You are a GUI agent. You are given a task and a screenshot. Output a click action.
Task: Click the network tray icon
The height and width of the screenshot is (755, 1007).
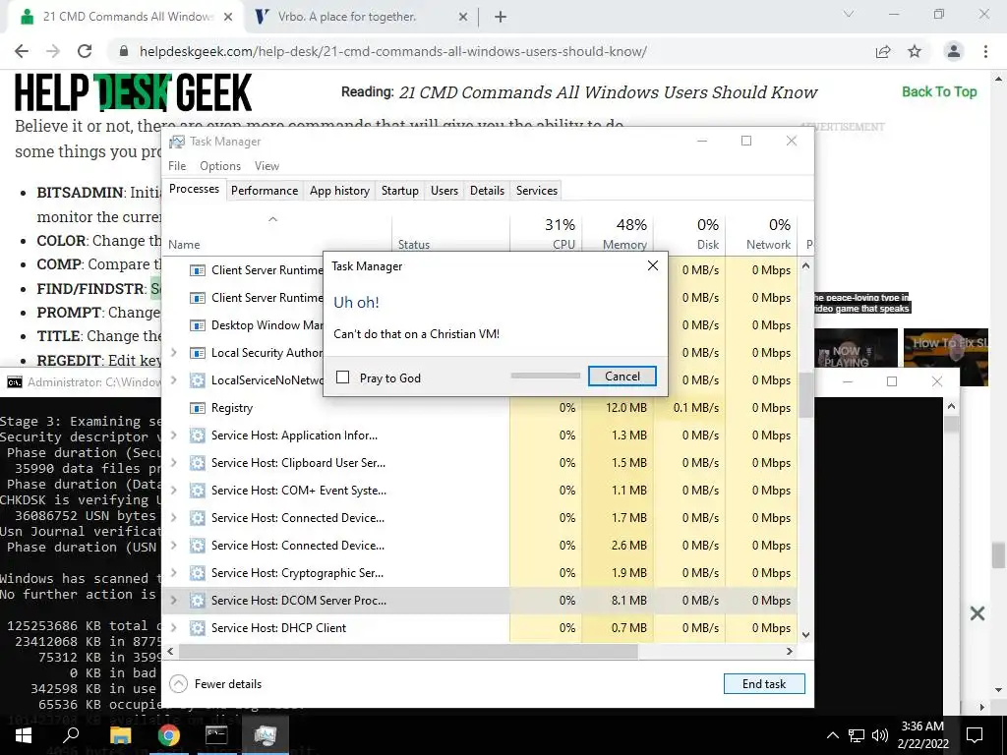[857, 735]
